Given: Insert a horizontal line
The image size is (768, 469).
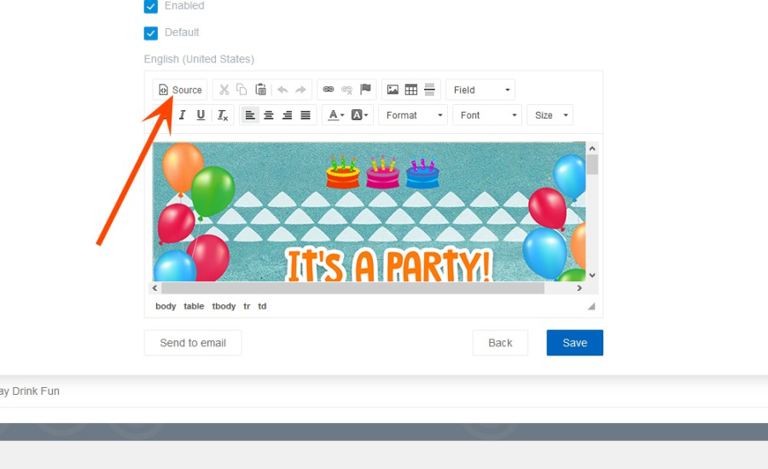Looking at the screenshot, I should coord(429,90).
